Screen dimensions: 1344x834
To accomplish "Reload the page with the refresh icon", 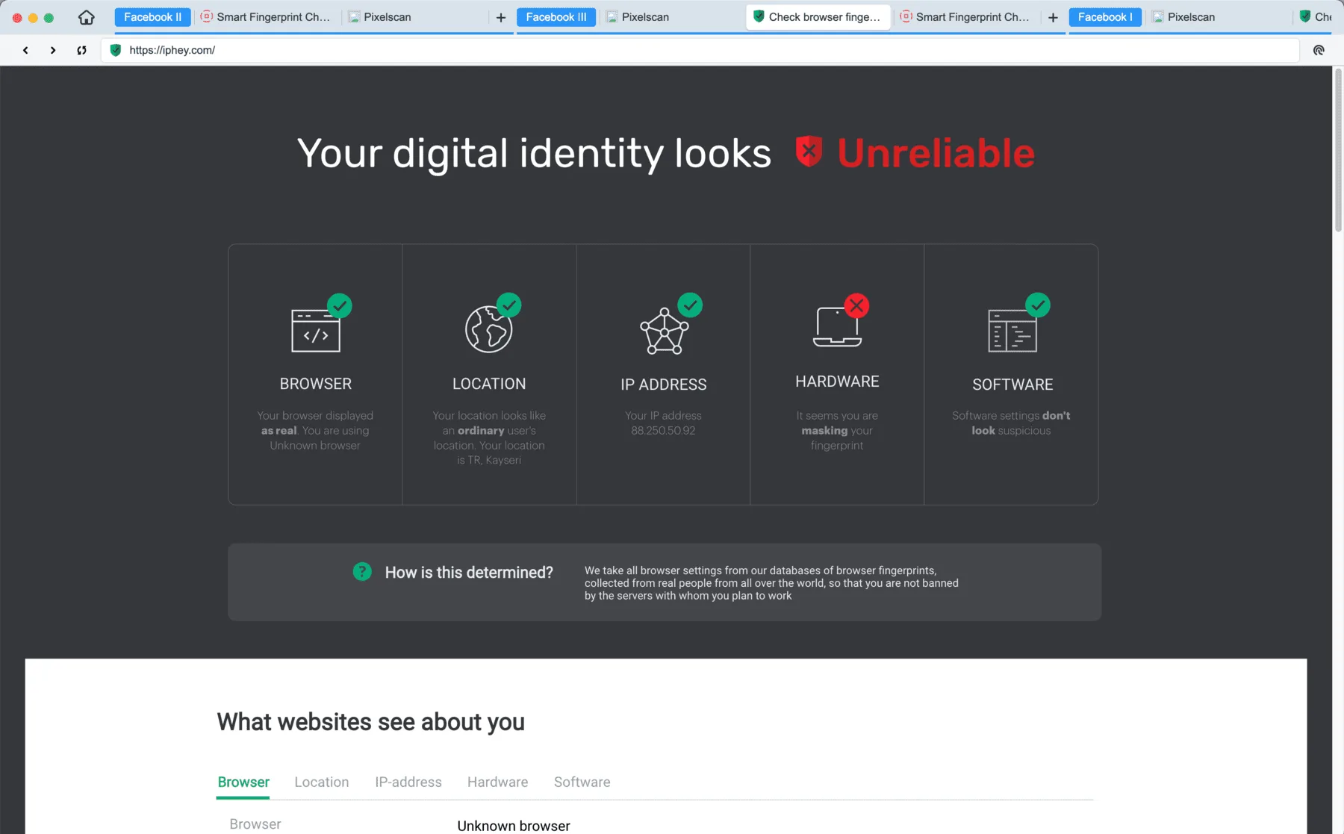I will [81, 50].
